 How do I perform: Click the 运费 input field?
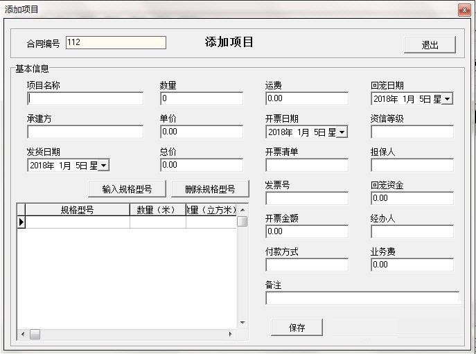coord(307,98)
